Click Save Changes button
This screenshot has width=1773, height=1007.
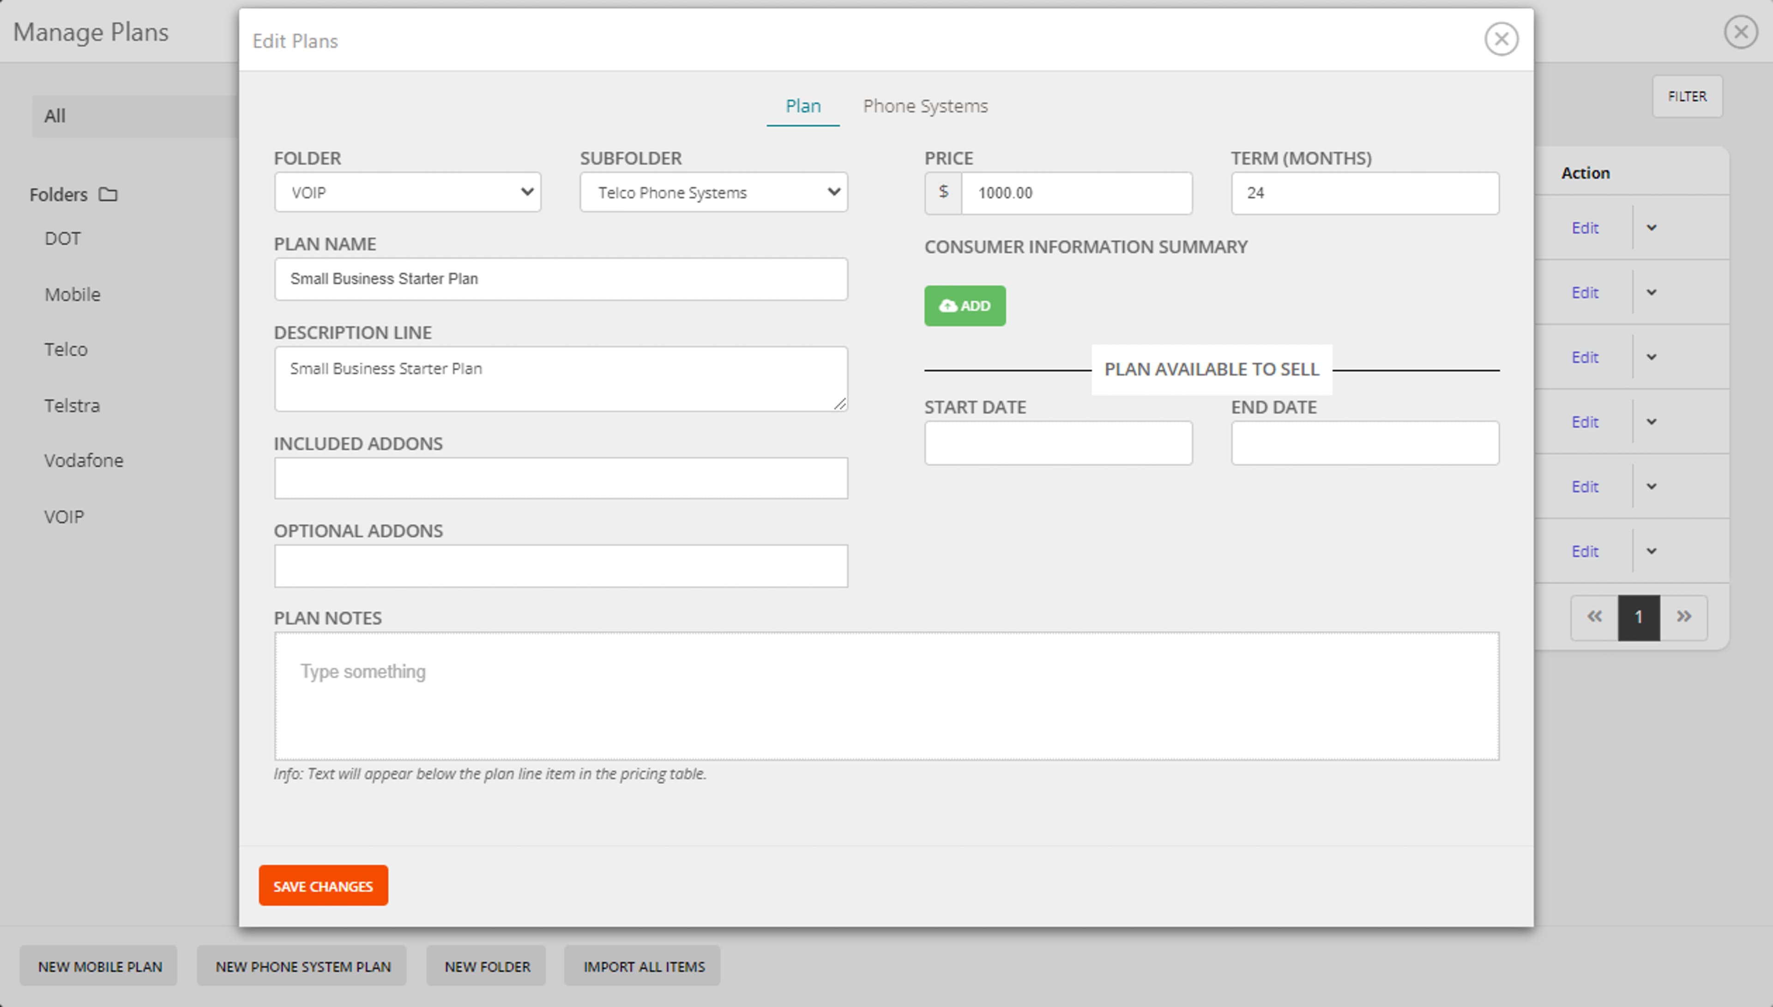pyautogui.click(x=323, y=886)
